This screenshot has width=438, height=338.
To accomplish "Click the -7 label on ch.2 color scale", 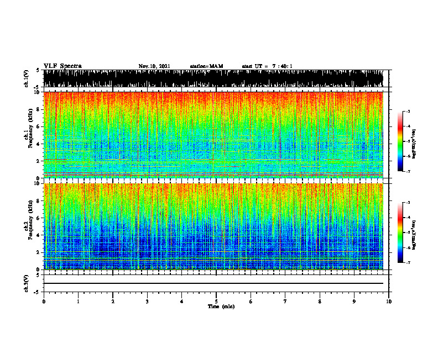I will pyautogui.click(x=408, y=262).
